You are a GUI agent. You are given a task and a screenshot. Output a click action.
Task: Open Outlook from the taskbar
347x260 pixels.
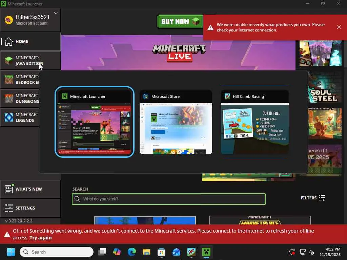(x=176, y=252)
